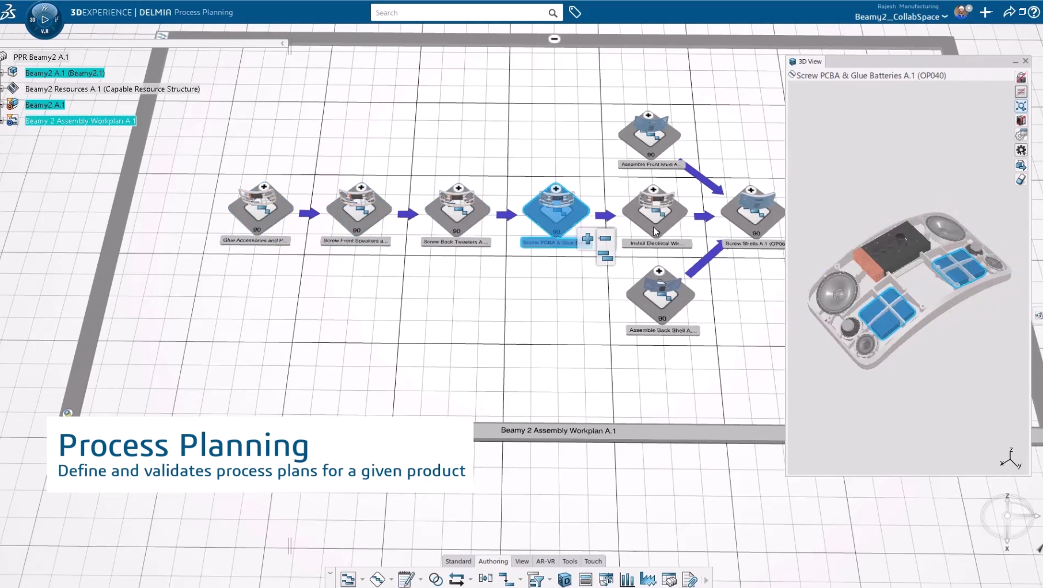Screen dimensions: 1043x588
Task: Select Beamy 2 Assembly Workplan A.1 tree item
Action: (x=80, y=121)
